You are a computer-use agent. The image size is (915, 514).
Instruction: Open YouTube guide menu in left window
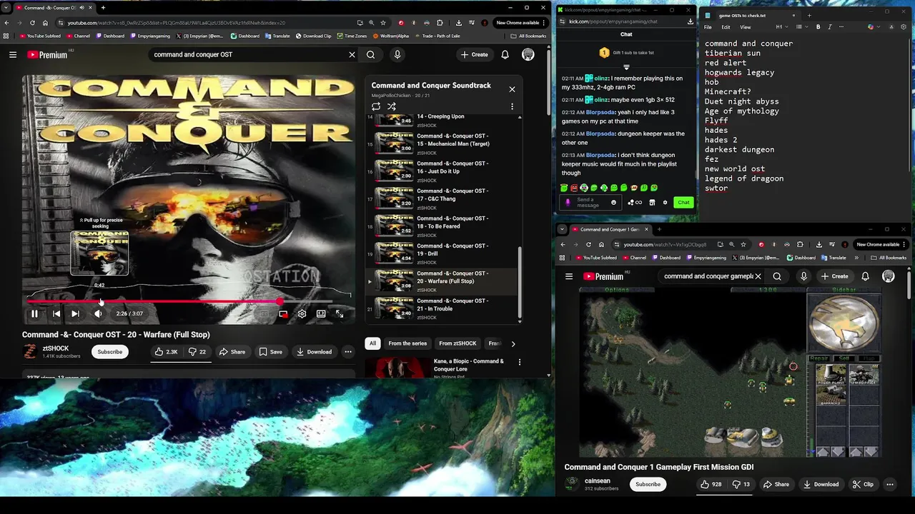coord(13,55)
